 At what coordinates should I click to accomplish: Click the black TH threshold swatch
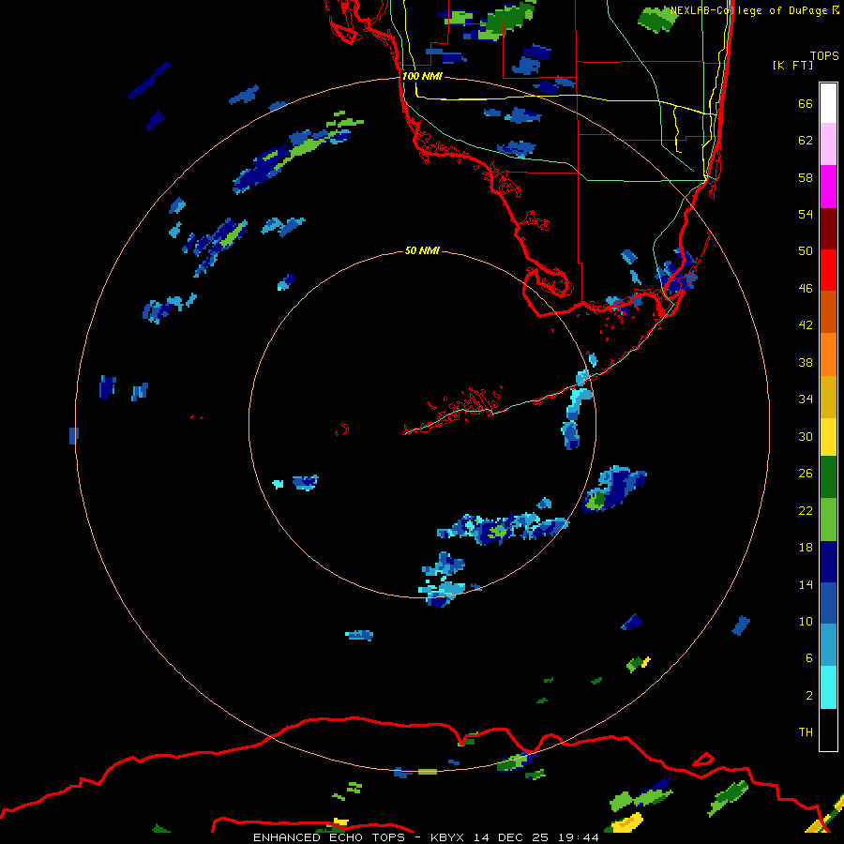(x=828, y=730)
